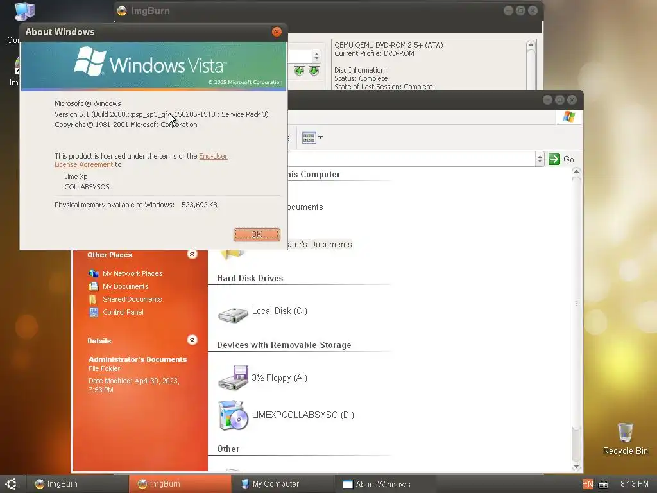This screenshot has width=657, height=493.
Task: Click the scroll up arrow in My Computer
Action: point(576,171)
